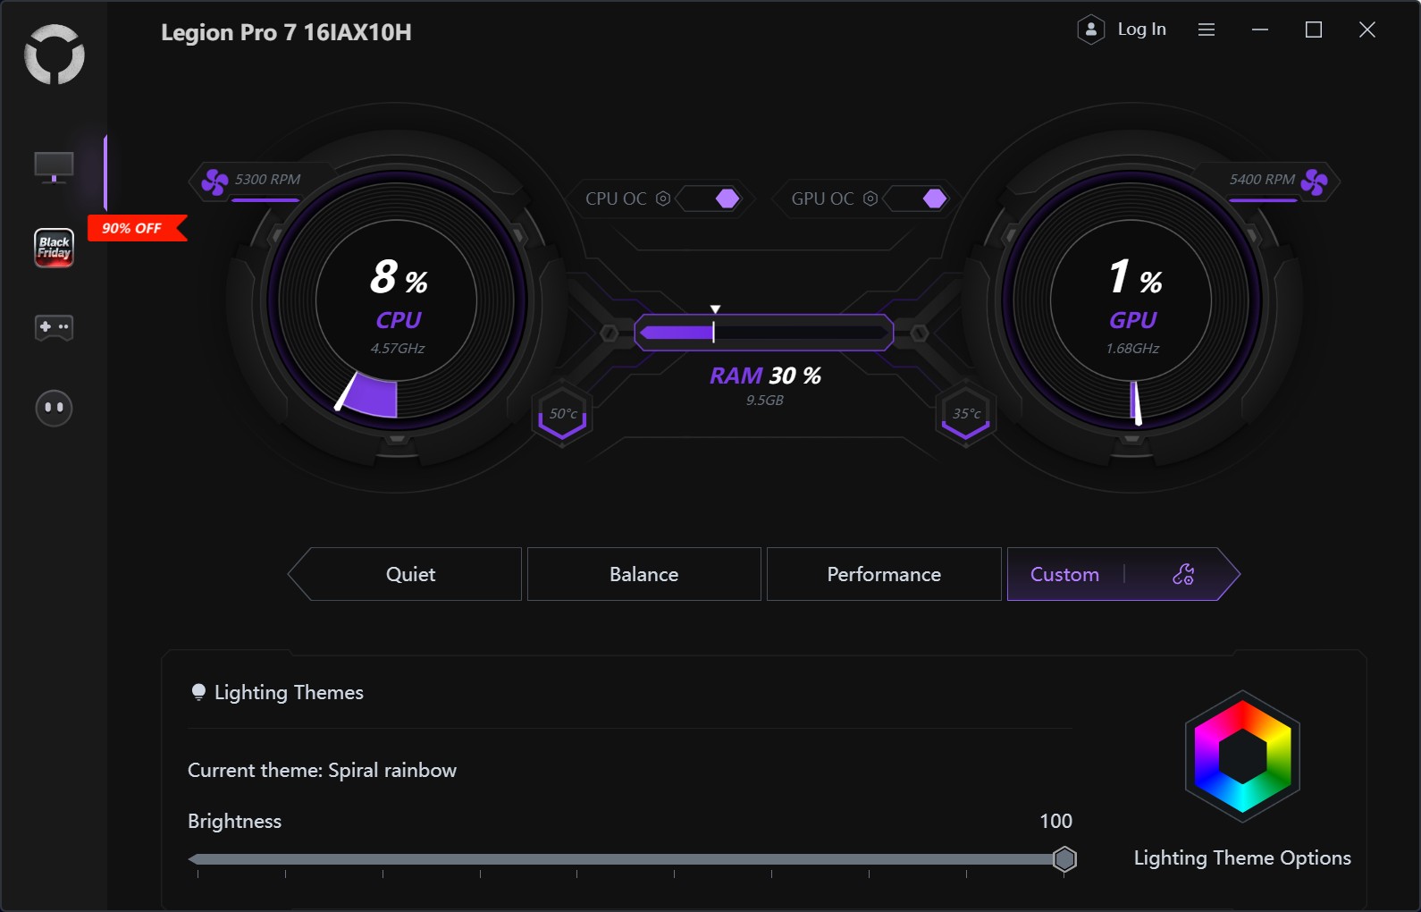Screen dimensions: 1421x912
Task: Toggle the GPU OC switch
Action: pos(924,198)
